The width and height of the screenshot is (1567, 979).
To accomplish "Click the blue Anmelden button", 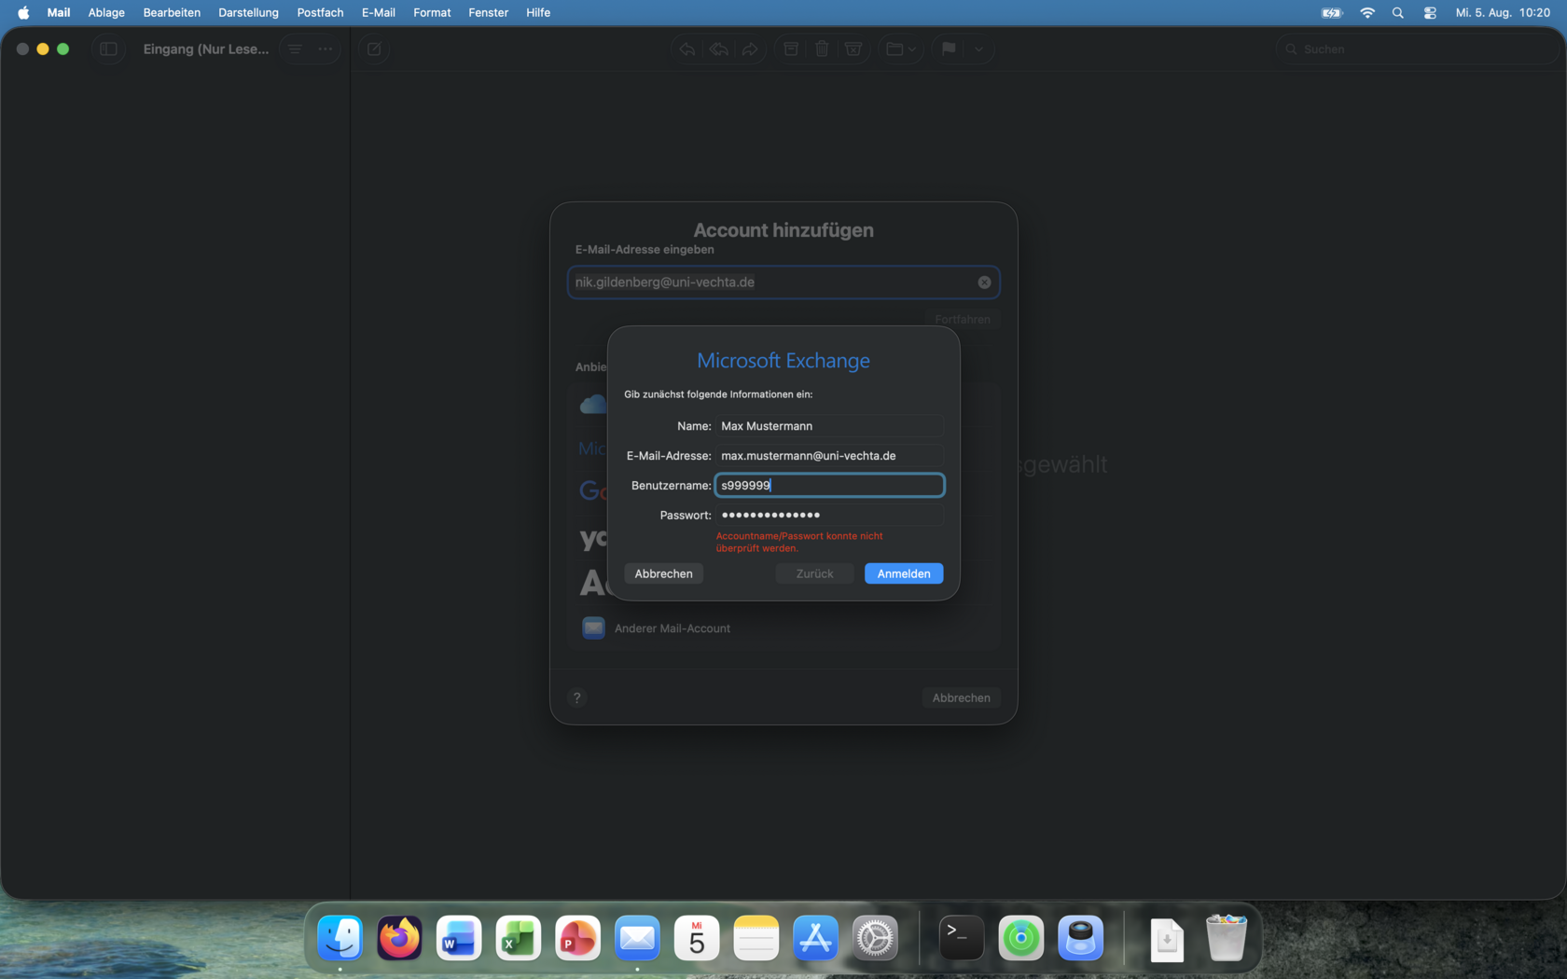I will [904, 573].
